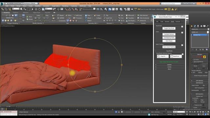This screenshot has width=210, height=118.
Task: Select Polygon sub-object level red icon
Action: [202, 57]
